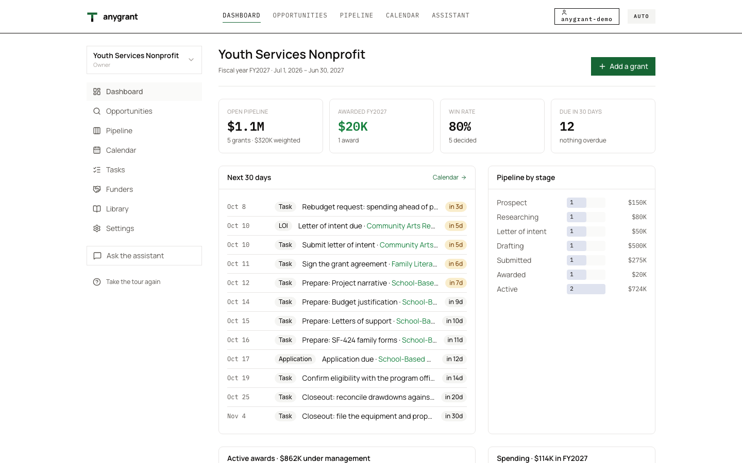This screenshot has width=742, height=463.
Task: Click the speech bubble icon beside Ask the assistant
Action: 97,256
